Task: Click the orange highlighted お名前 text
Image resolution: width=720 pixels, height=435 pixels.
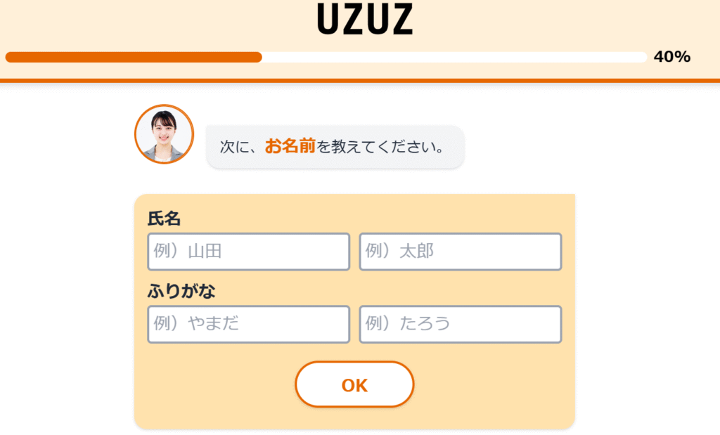Action: coord(290,146)
